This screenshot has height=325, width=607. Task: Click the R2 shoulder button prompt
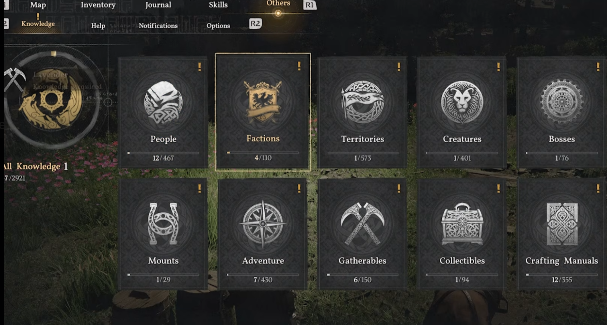click(255, 24)
